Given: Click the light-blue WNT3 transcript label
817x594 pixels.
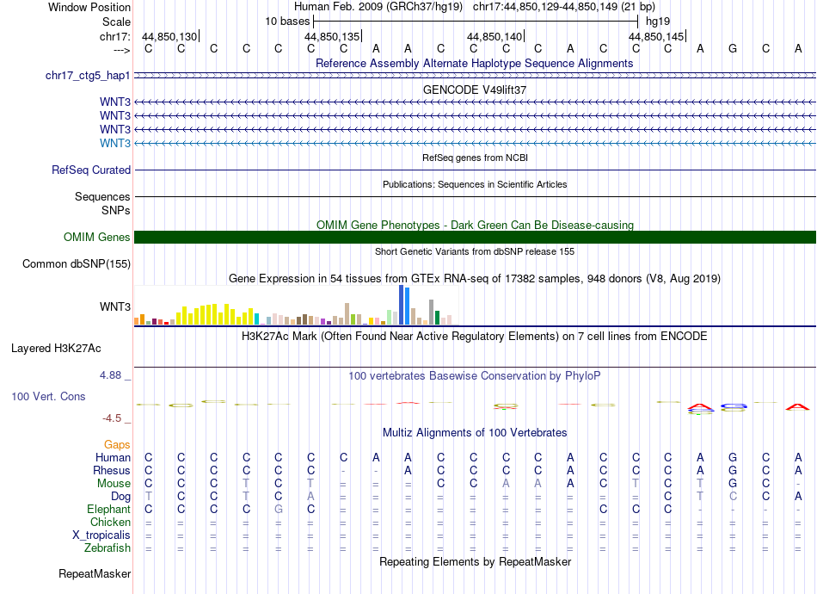Looking at the screenshot, I should [x=115, y=143].
